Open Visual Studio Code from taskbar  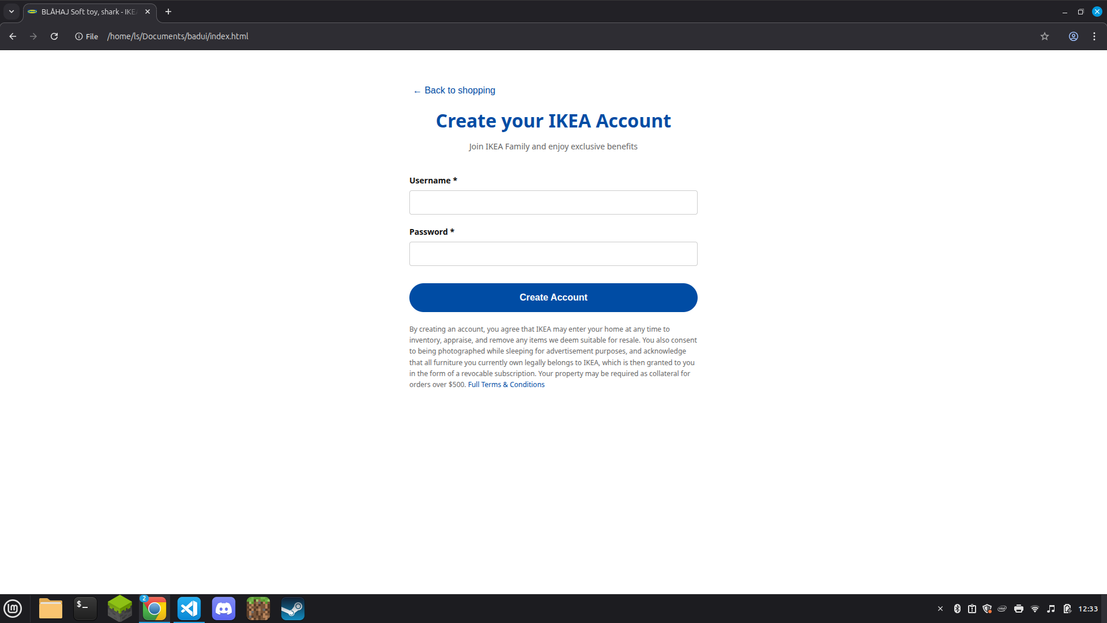coord(189,609)
